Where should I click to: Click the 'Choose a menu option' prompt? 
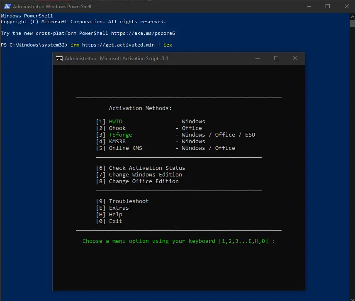178,241
